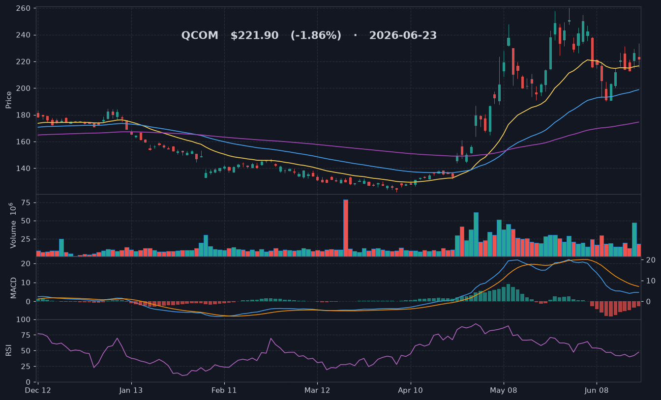This screenshot has height=400, width=661.
Task: Click the (-1.86%) change value in title
Action: pyautogui.click(x=316, y=36)
